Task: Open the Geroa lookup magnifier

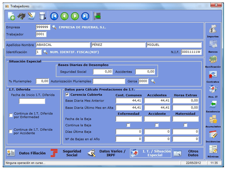Action: 153,81
